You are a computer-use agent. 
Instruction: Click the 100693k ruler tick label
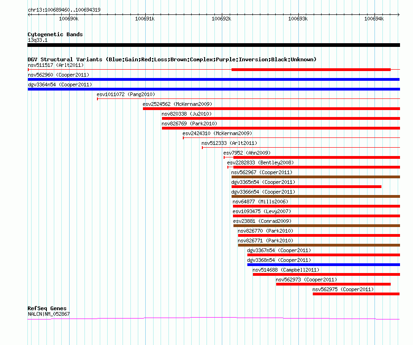point(298,19)
